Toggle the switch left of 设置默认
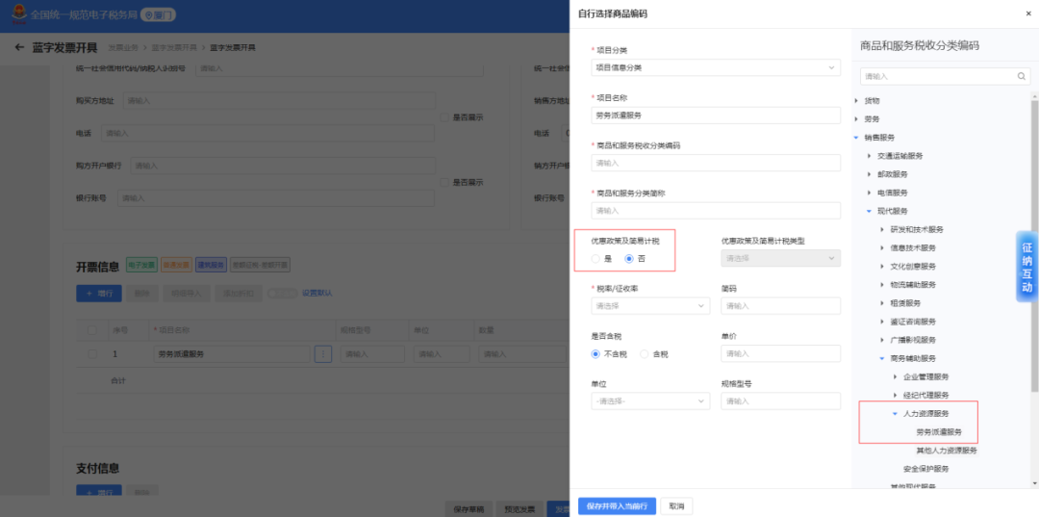The image size is (1039, 517). coord(283,293)
